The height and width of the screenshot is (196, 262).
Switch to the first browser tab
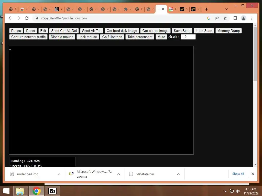(x=13, y=9)
